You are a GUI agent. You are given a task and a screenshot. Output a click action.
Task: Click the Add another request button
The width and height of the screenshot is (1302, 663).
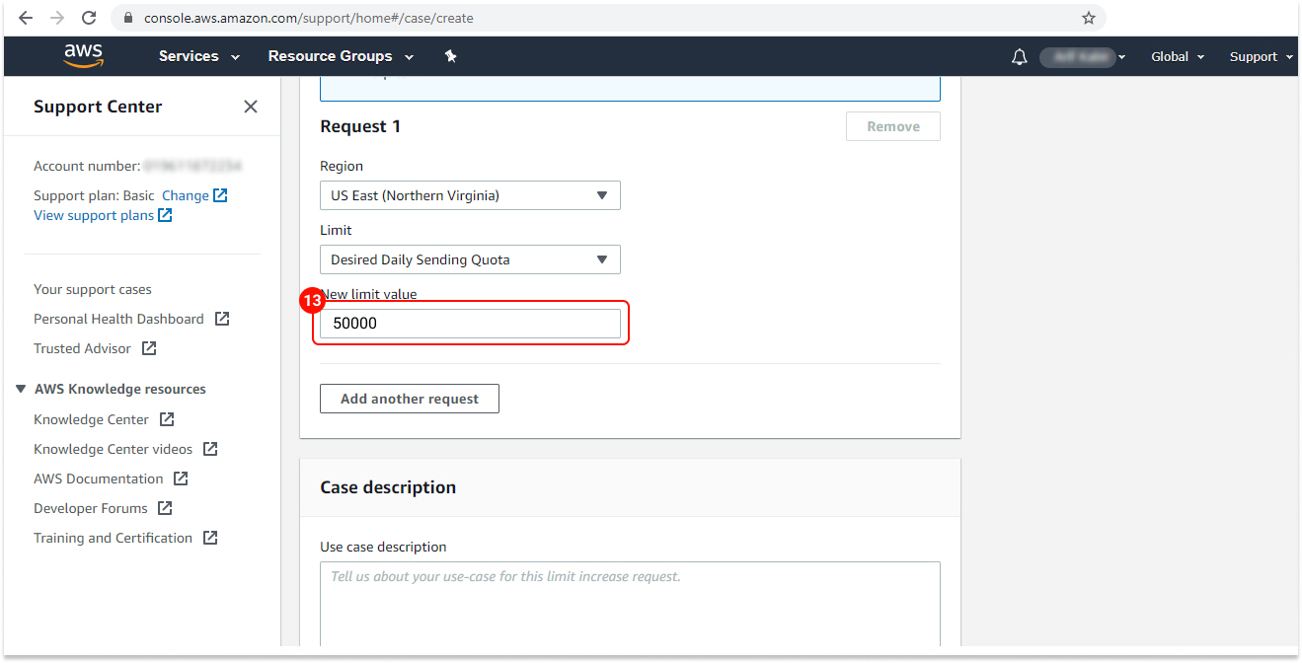click(410, 399)
